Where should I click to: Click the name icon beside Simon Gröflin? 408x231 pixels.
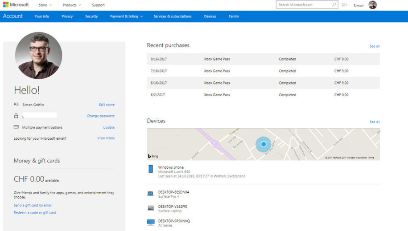[16, 105]
